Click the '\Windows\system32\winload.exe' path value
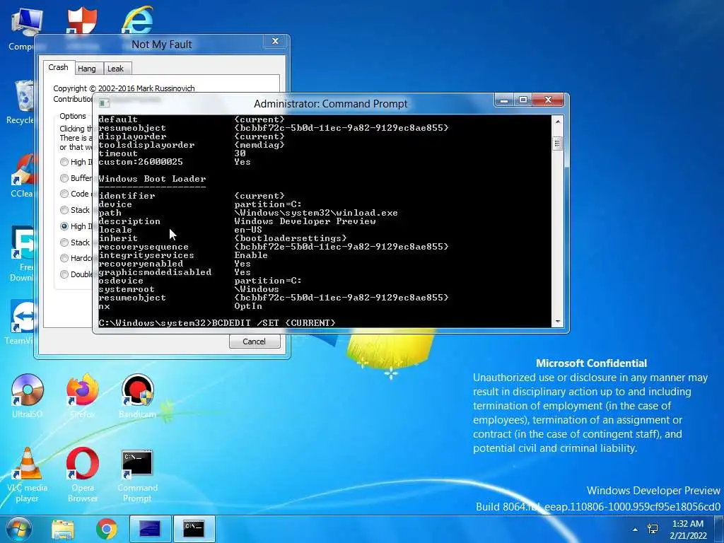The width and height of the screenshot is (724, 543). (316, 213)
